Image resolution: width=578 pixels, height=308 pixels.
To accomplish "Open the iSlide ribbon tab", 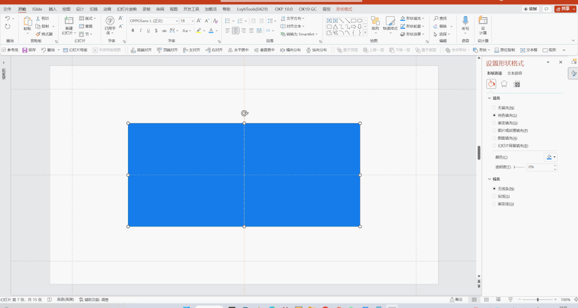I will pos(37,9).
